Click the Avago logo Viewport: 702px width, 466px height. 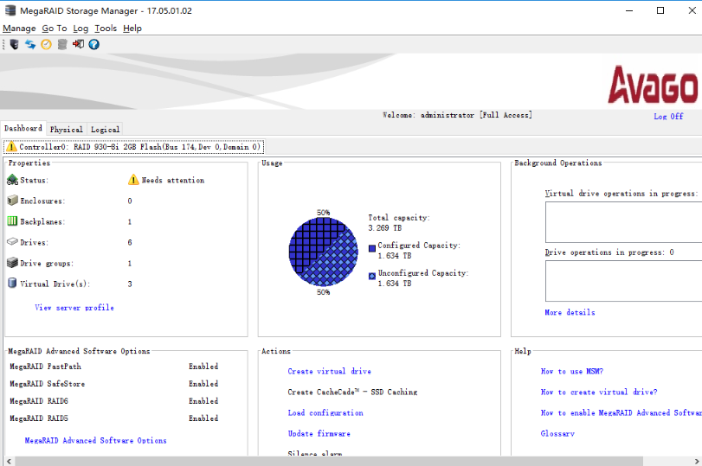coord(653,85)
